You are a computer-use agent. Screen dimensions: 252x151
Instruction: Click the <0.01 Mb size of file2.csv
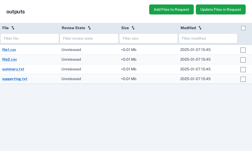tap(129, 59)
